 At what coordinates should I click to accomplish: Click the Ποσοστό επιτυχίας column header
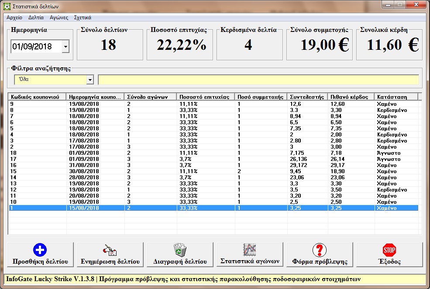pyautogui.click(x=205, y=97)
